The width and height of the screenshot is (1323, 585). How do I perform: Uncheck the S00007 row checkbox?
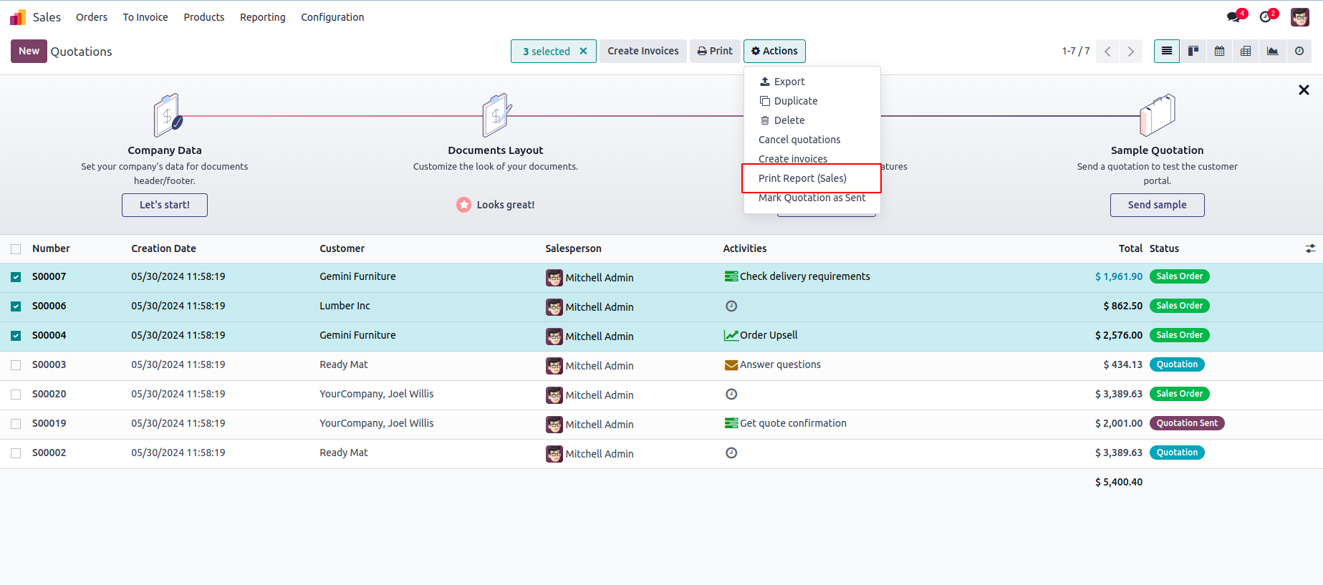click(x=16, y=277)
